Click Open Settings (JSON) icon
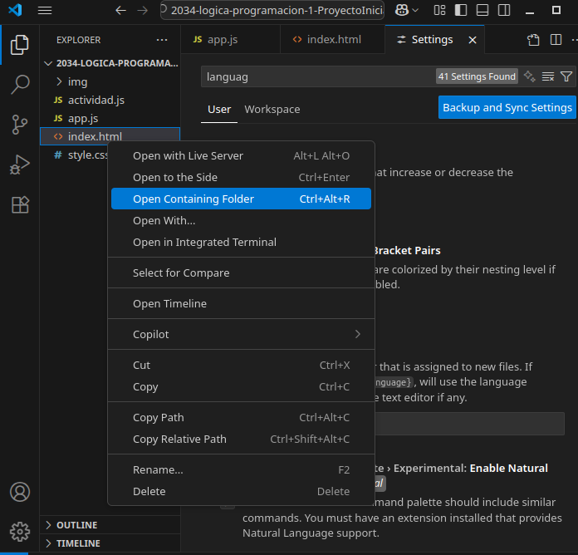 533,40
